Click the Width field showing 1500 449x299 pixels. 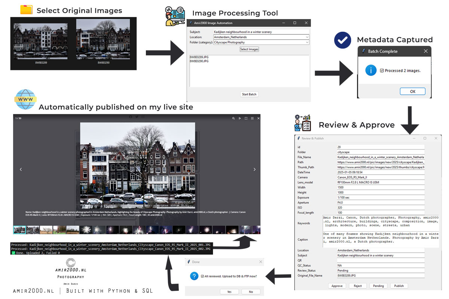pyautogui.click(x=381, y=188)
